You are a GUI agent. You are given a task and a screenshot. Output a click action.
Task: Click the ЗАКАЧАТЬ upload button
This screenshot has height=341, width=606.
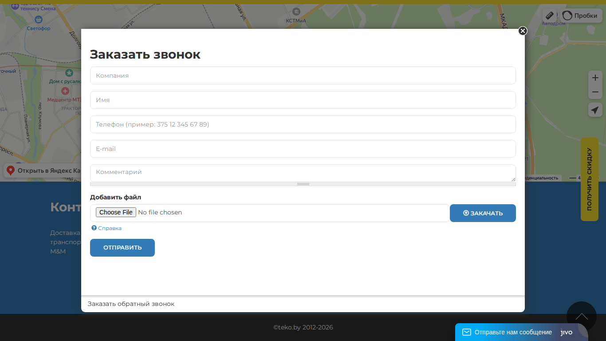coord(483,213)
